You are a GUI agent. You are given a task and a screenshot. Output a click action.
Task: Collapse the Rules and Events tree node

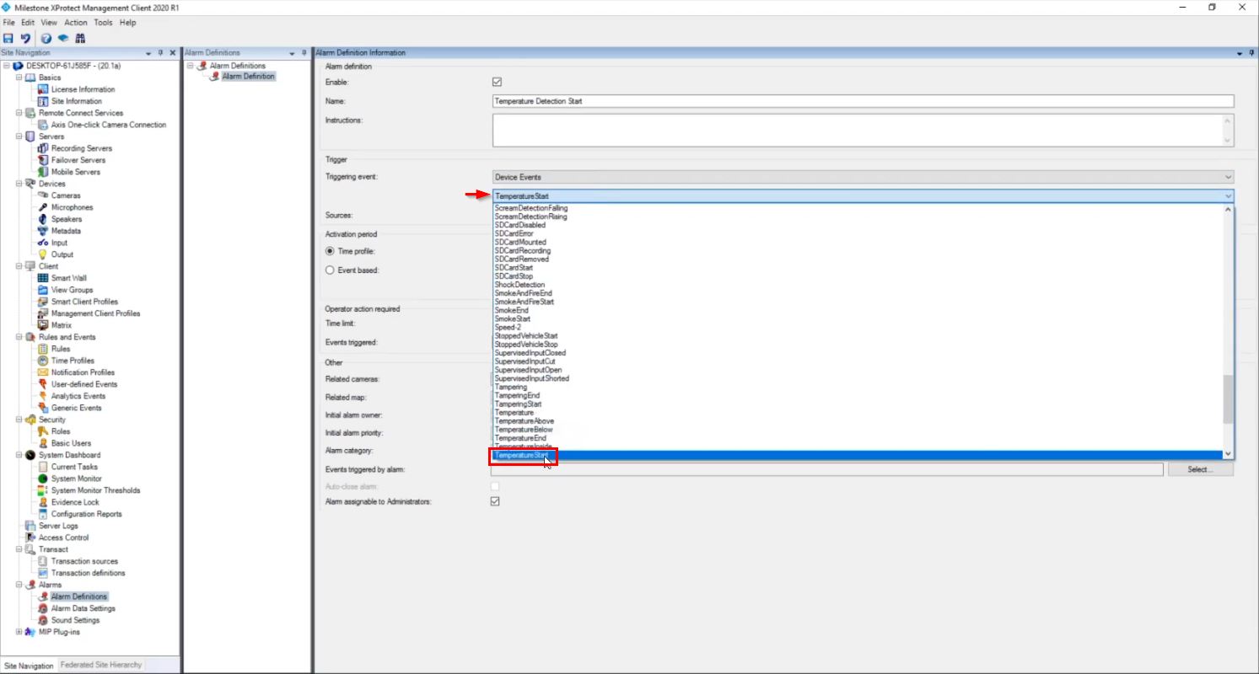click(x=19, y=337)
